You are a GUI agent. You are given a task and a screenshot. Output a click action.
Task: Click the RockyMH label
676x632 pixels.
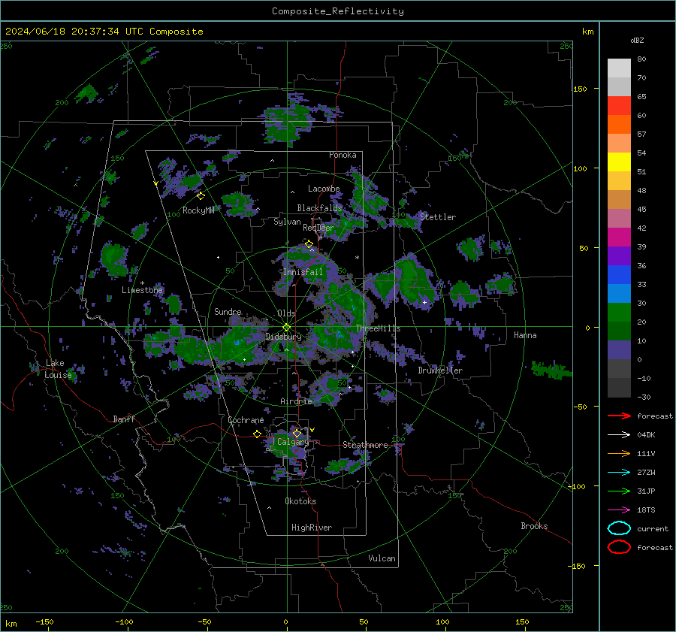click(x=198, y=210)
